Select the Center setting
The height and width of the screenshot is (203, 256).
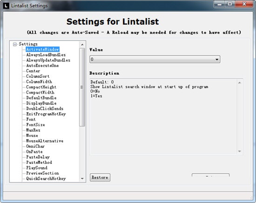point(33,71)
